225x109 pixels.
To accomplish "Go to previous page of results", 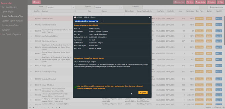I will (33, 107).
